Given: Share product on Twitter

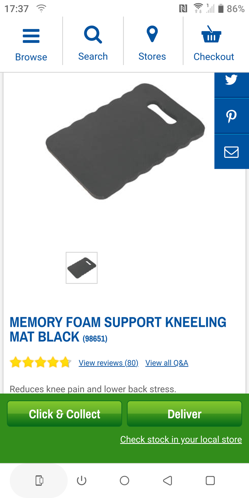Looking at the screenshot, I should coord(232,80).
